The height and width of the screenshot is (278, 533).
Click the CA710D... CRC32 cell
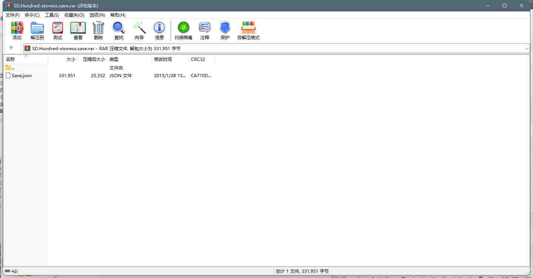tap(201, 75)
